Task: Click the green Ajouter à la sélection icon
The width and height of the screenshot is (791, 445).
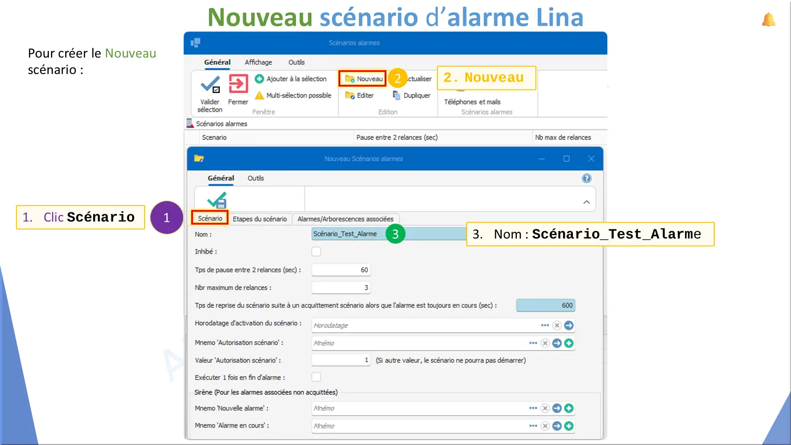Action: [x=260, y=79]
